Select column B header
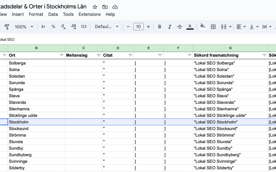This screenshot has height=172, width=276. pyautogui.click(x=37, y=48)
